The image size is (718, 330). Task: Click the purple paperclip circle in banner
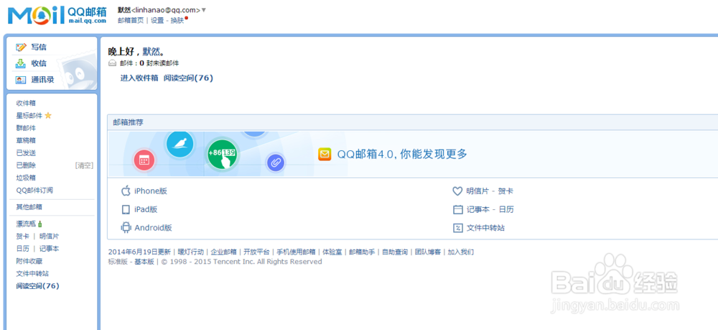point(275,162)
